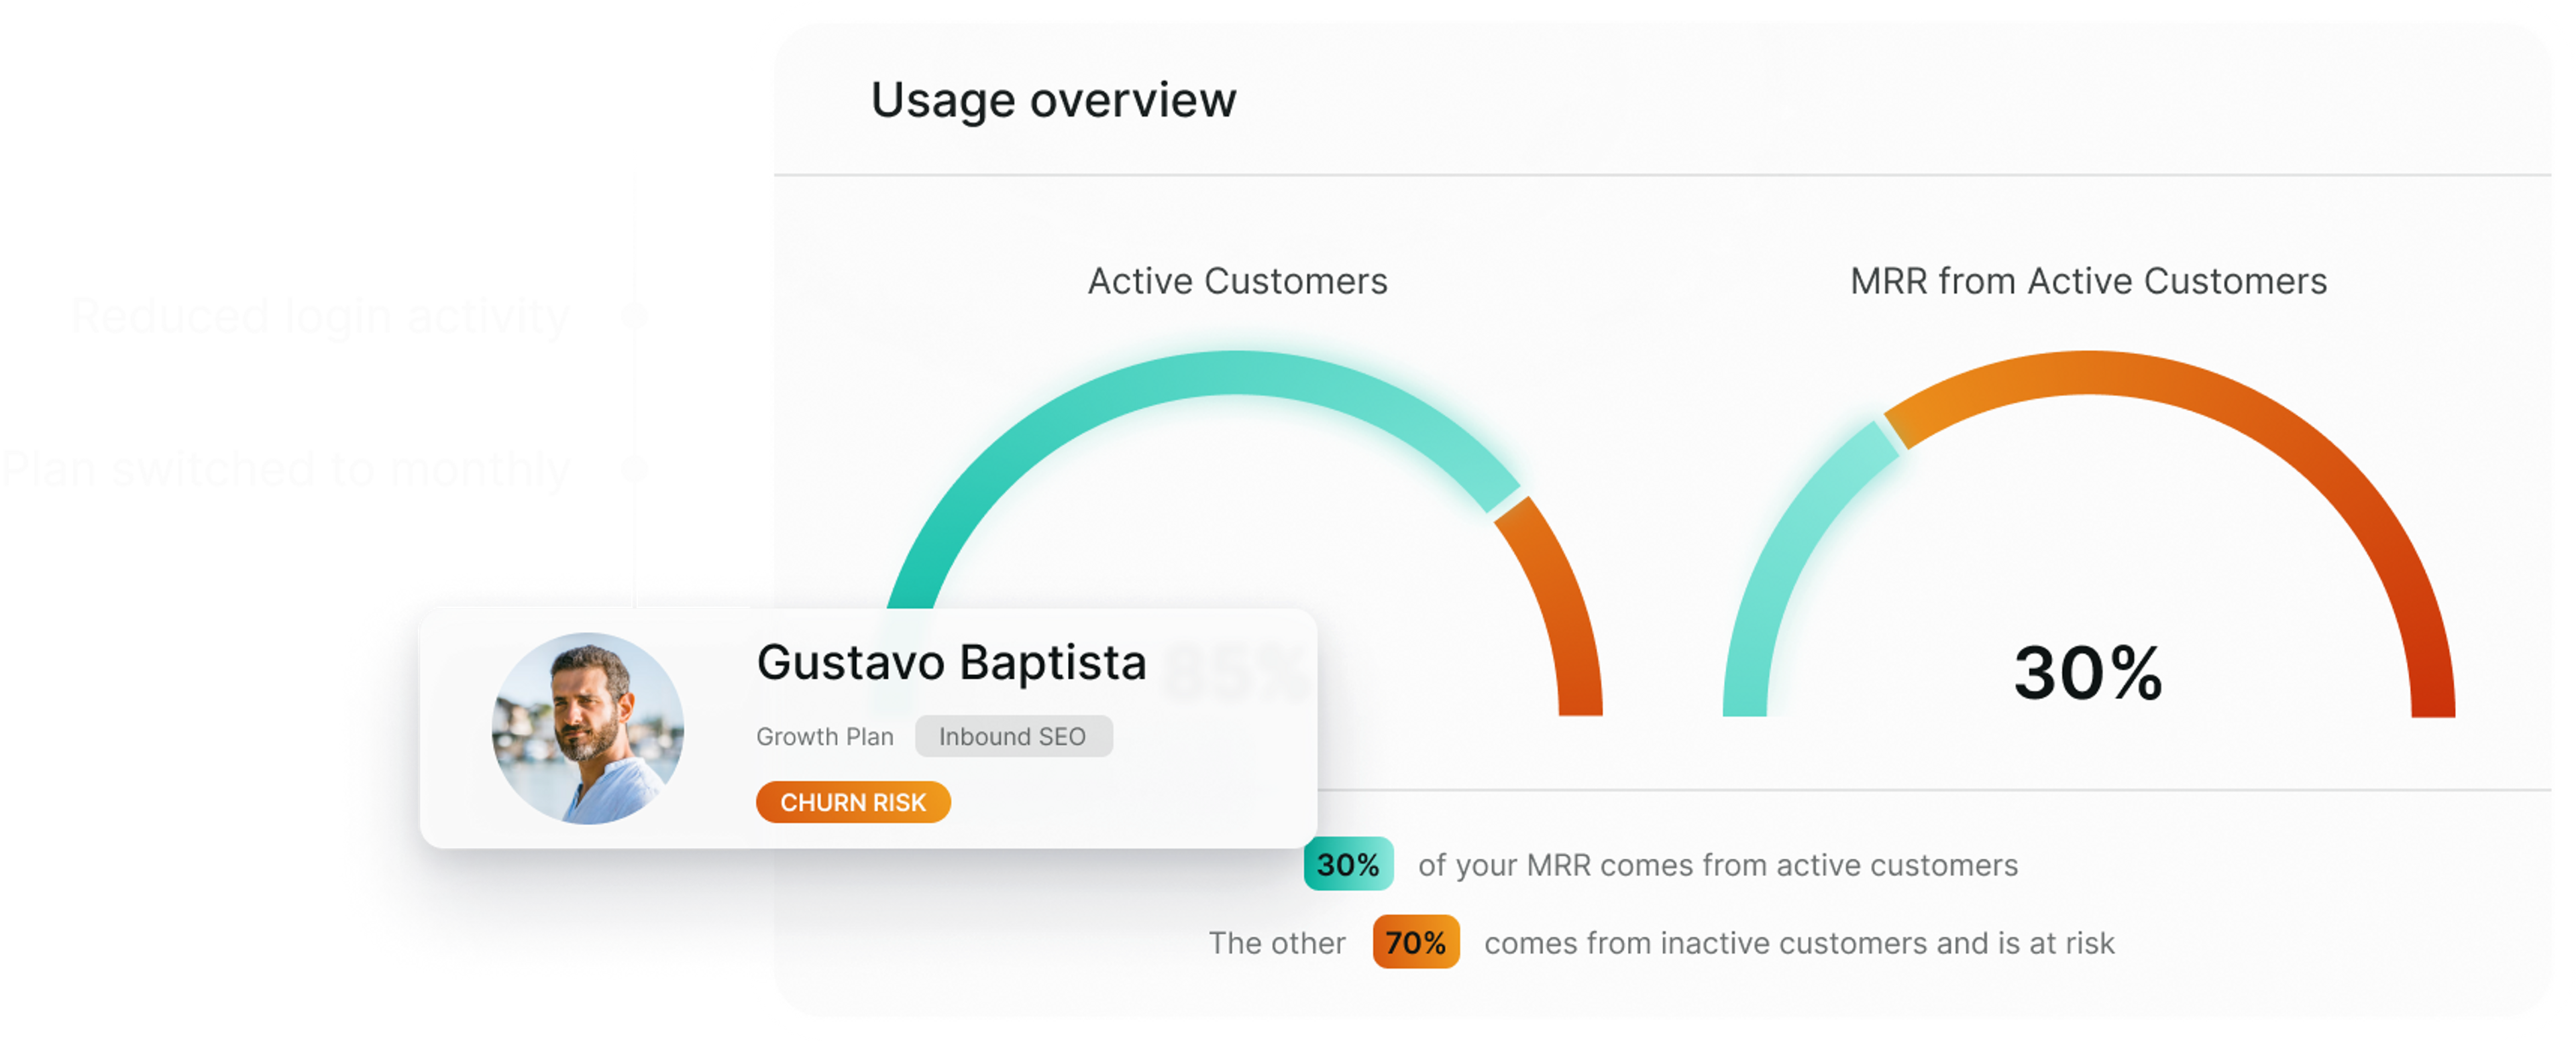Click the CHURN RISK badge
The width and height of the screenshot is (2576, 1041).
(x=853, y=802)
